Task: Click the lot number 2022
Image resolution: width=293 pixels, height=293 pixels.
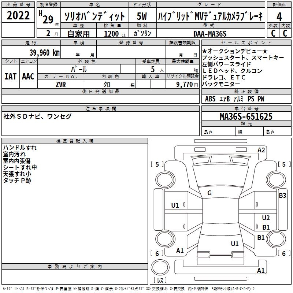Action: 18,15
